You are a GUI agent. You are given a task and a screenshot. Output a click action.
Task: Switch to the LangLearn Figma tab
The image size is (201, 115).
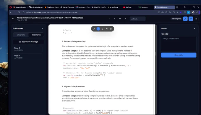(x=83, y=7)
